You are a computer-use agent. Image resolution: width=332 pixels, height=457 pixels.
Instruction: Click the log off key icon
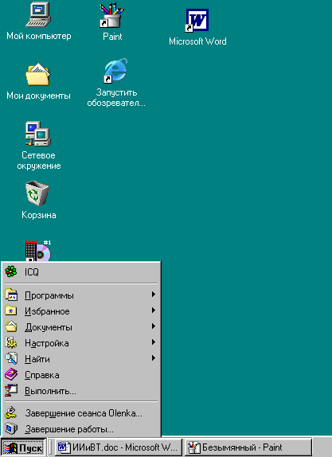tap(11, 412)
